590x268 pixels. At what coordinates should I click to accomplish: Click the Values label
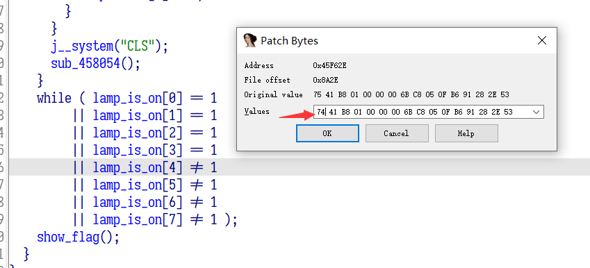coord(256,112)
